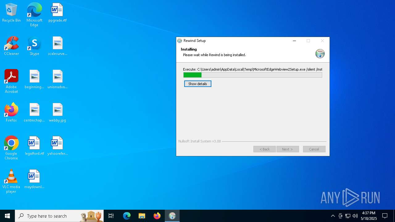Open Google Chrome desktop shortcut
Screen dimensions: 395x222
[11, 148]
